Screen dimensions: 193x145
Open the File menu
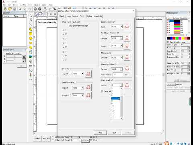4,5
